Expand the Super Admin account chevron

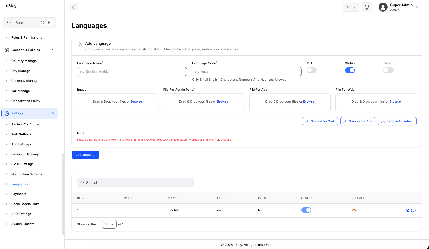(417, 7)
